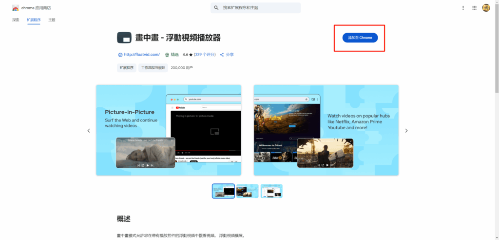Click the 分享 share link

coord(230,55)
